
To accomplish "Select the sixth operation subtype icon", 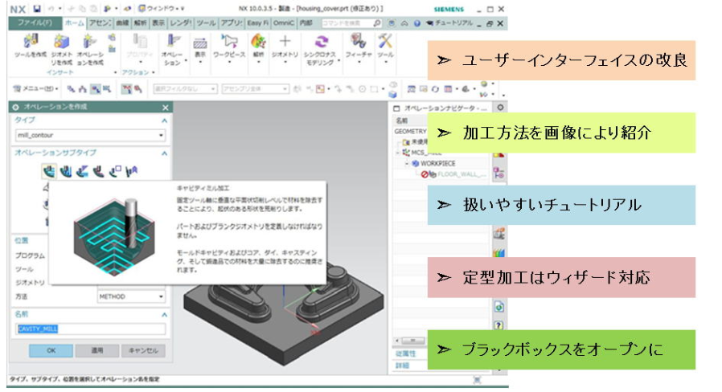I will [x=132, y=172].
